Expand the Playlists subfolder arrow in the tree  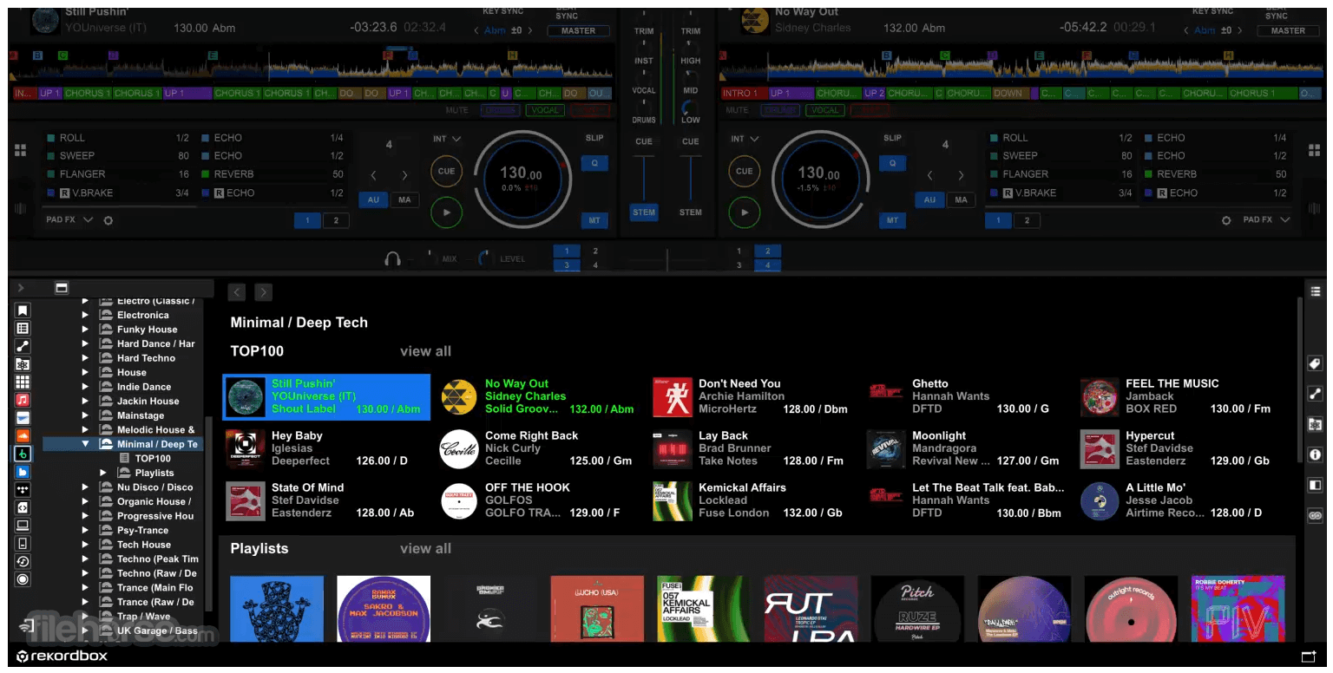103,473
